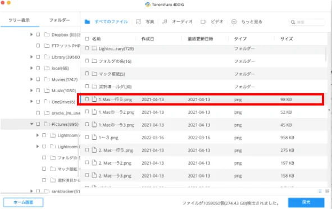Screen dimensions: 332x209
Task: Check the box for 選択項…ルダ(30) folder
Action: (x=87, y=86)
